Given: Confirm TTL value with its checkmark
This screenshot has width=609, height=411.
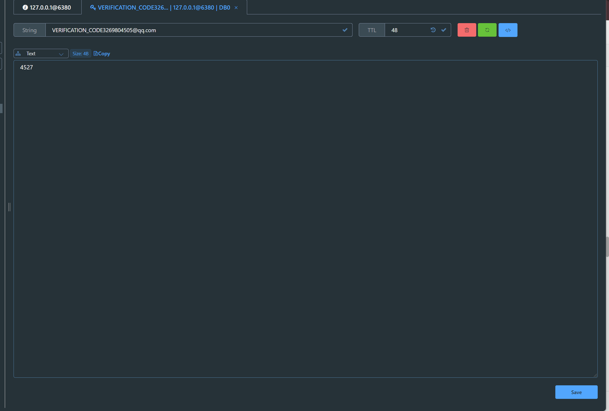Looking at the screenshot, I should tap(444, 30).
